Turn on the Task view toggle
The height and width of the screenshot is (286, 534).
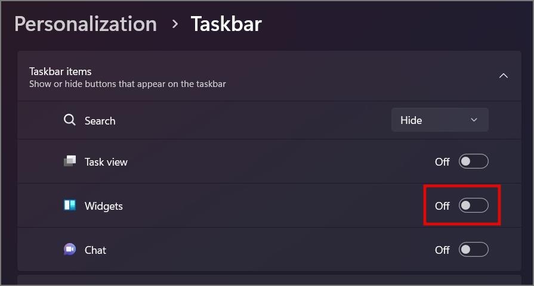pos(473,161)
